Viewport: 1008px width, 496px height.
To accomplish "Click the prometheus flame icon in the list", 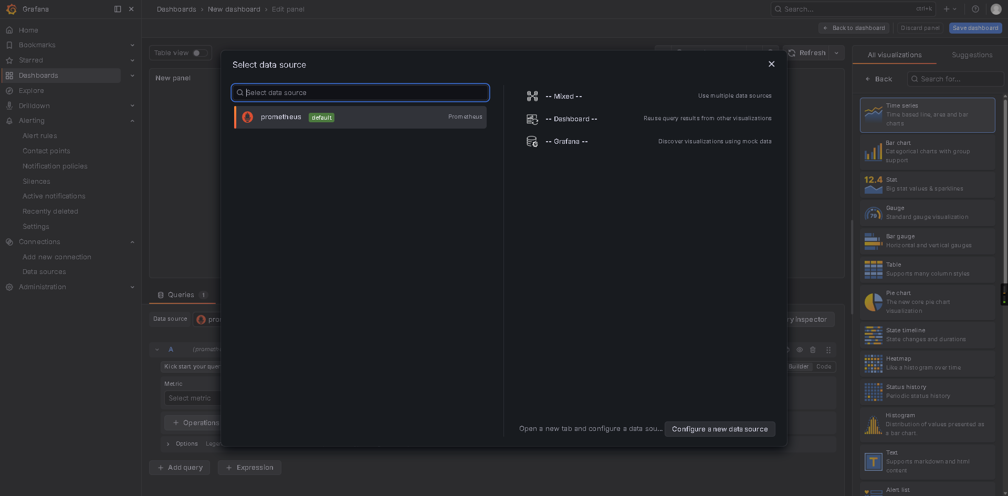I will coord(247,117).
